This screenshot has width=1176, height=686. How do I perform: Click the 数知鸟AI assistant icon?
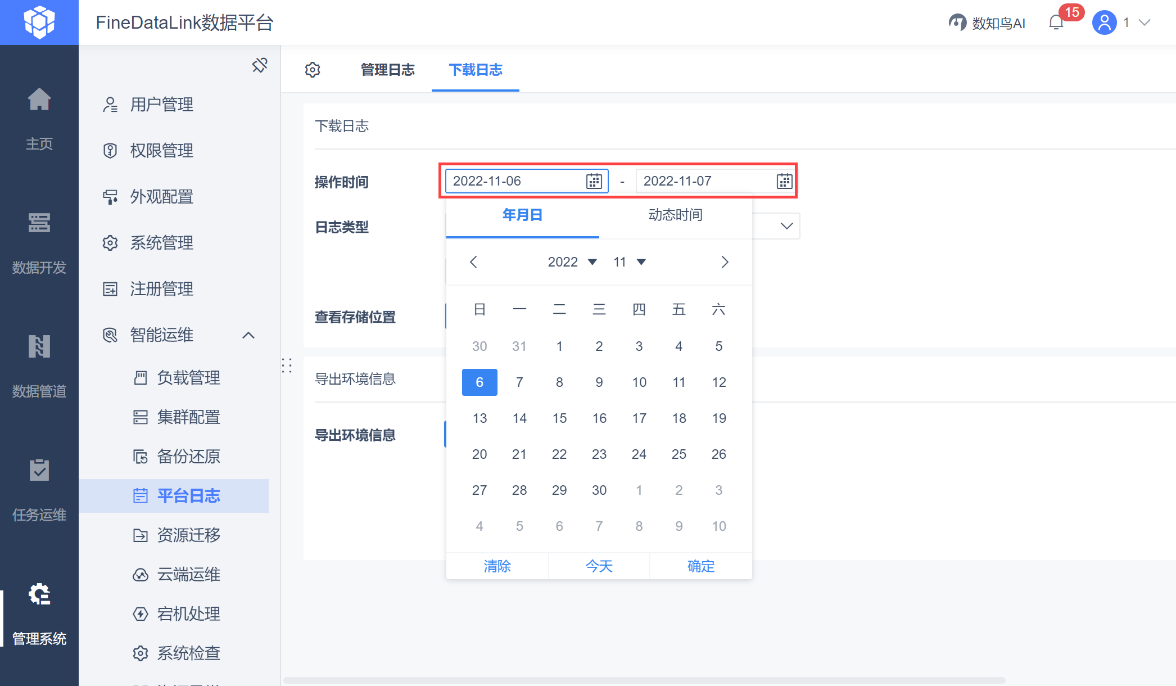click(x=957, y=22)
